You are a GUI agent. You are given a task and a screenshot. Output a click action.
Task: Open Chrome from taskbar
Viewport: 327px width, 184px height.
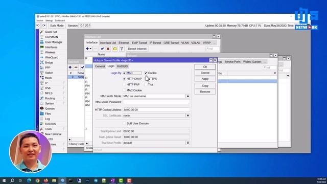(x=37, y=180)
